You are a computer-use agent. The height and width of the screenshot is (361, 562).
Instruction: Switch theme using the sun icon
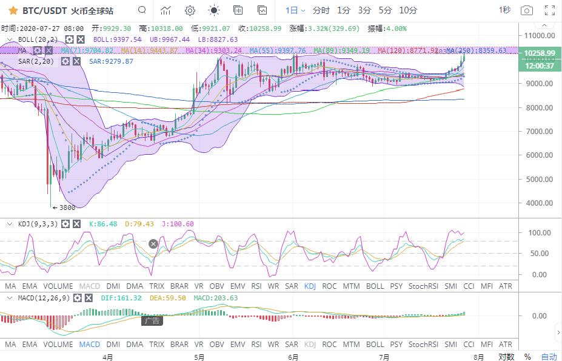213,10
